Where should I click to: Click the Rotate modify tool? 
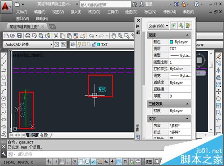coord(219,98)
